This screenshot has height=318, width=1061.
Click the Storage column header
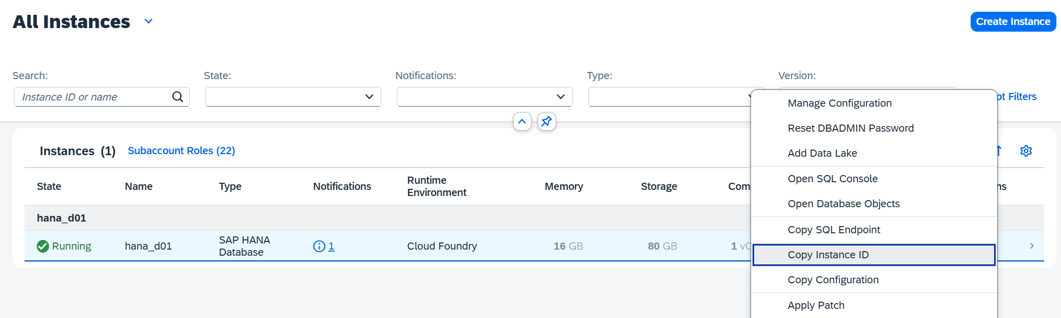click(x=659, y=186)
